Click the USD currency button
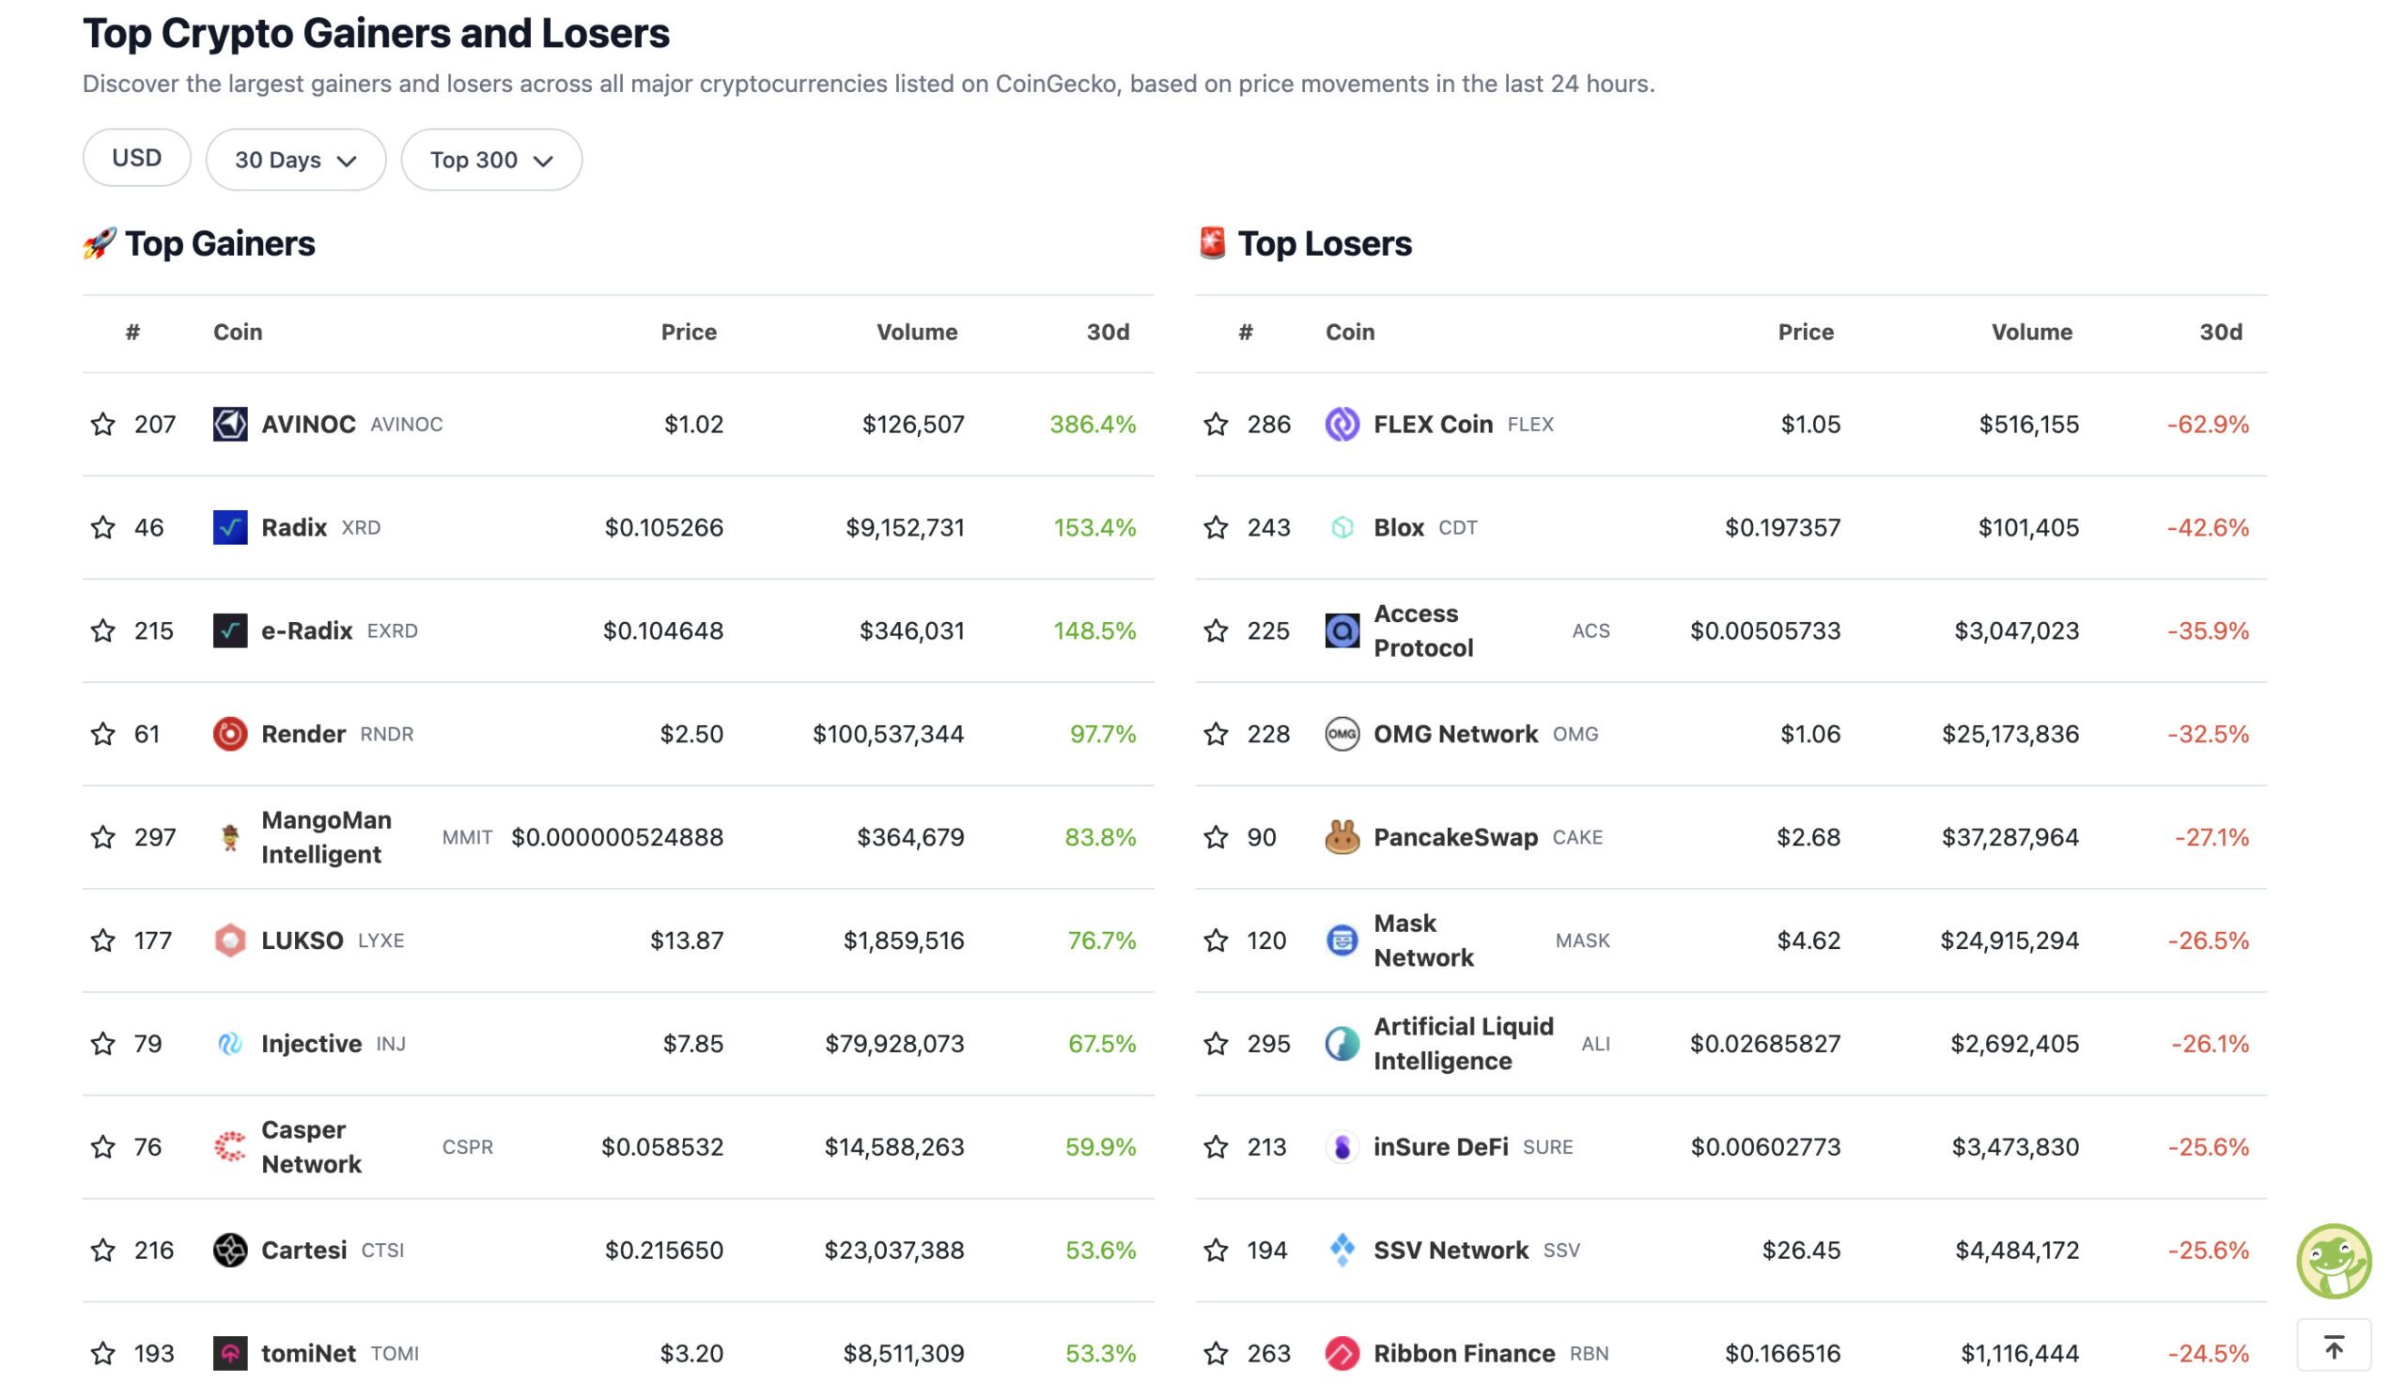The height and width of the screenshot is (1399, 2405). [x=136, y=158]
